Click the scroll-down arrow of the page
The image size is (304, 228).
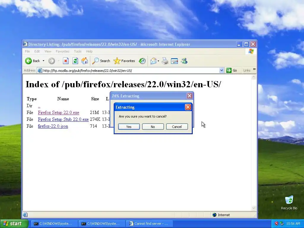(254, 208)
